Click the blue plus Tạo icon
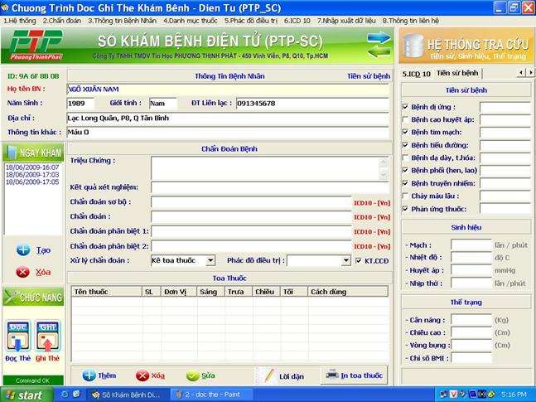The image size is (536, 402). coord(23,249)
